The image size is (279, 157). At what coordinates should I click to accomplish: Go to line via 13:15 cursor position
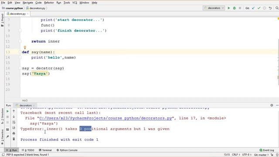(227, 155)
